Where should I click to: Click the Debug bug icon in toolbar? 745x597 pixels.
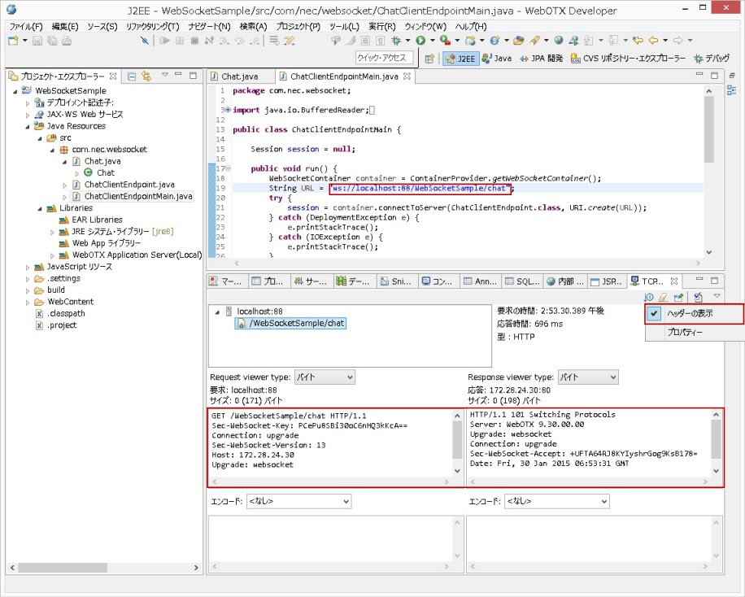[397, 40]
